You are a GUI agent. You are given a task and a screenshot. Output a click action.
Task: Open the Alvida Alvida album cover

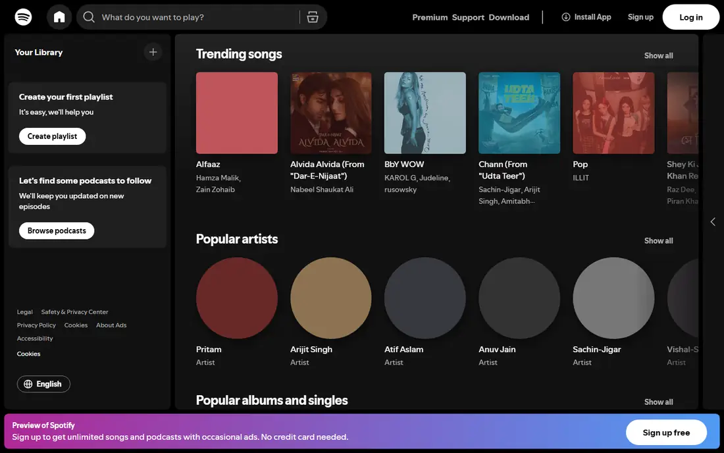coord(331,113)
